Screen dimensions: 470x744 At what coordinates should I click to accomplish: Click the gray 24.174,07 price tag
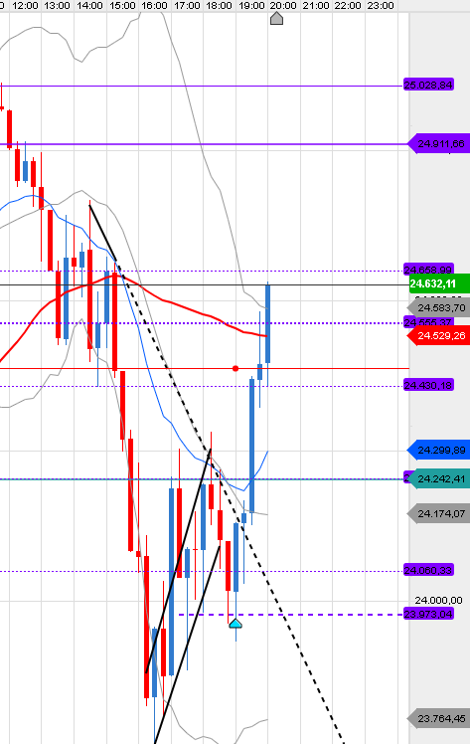[439, 513]
